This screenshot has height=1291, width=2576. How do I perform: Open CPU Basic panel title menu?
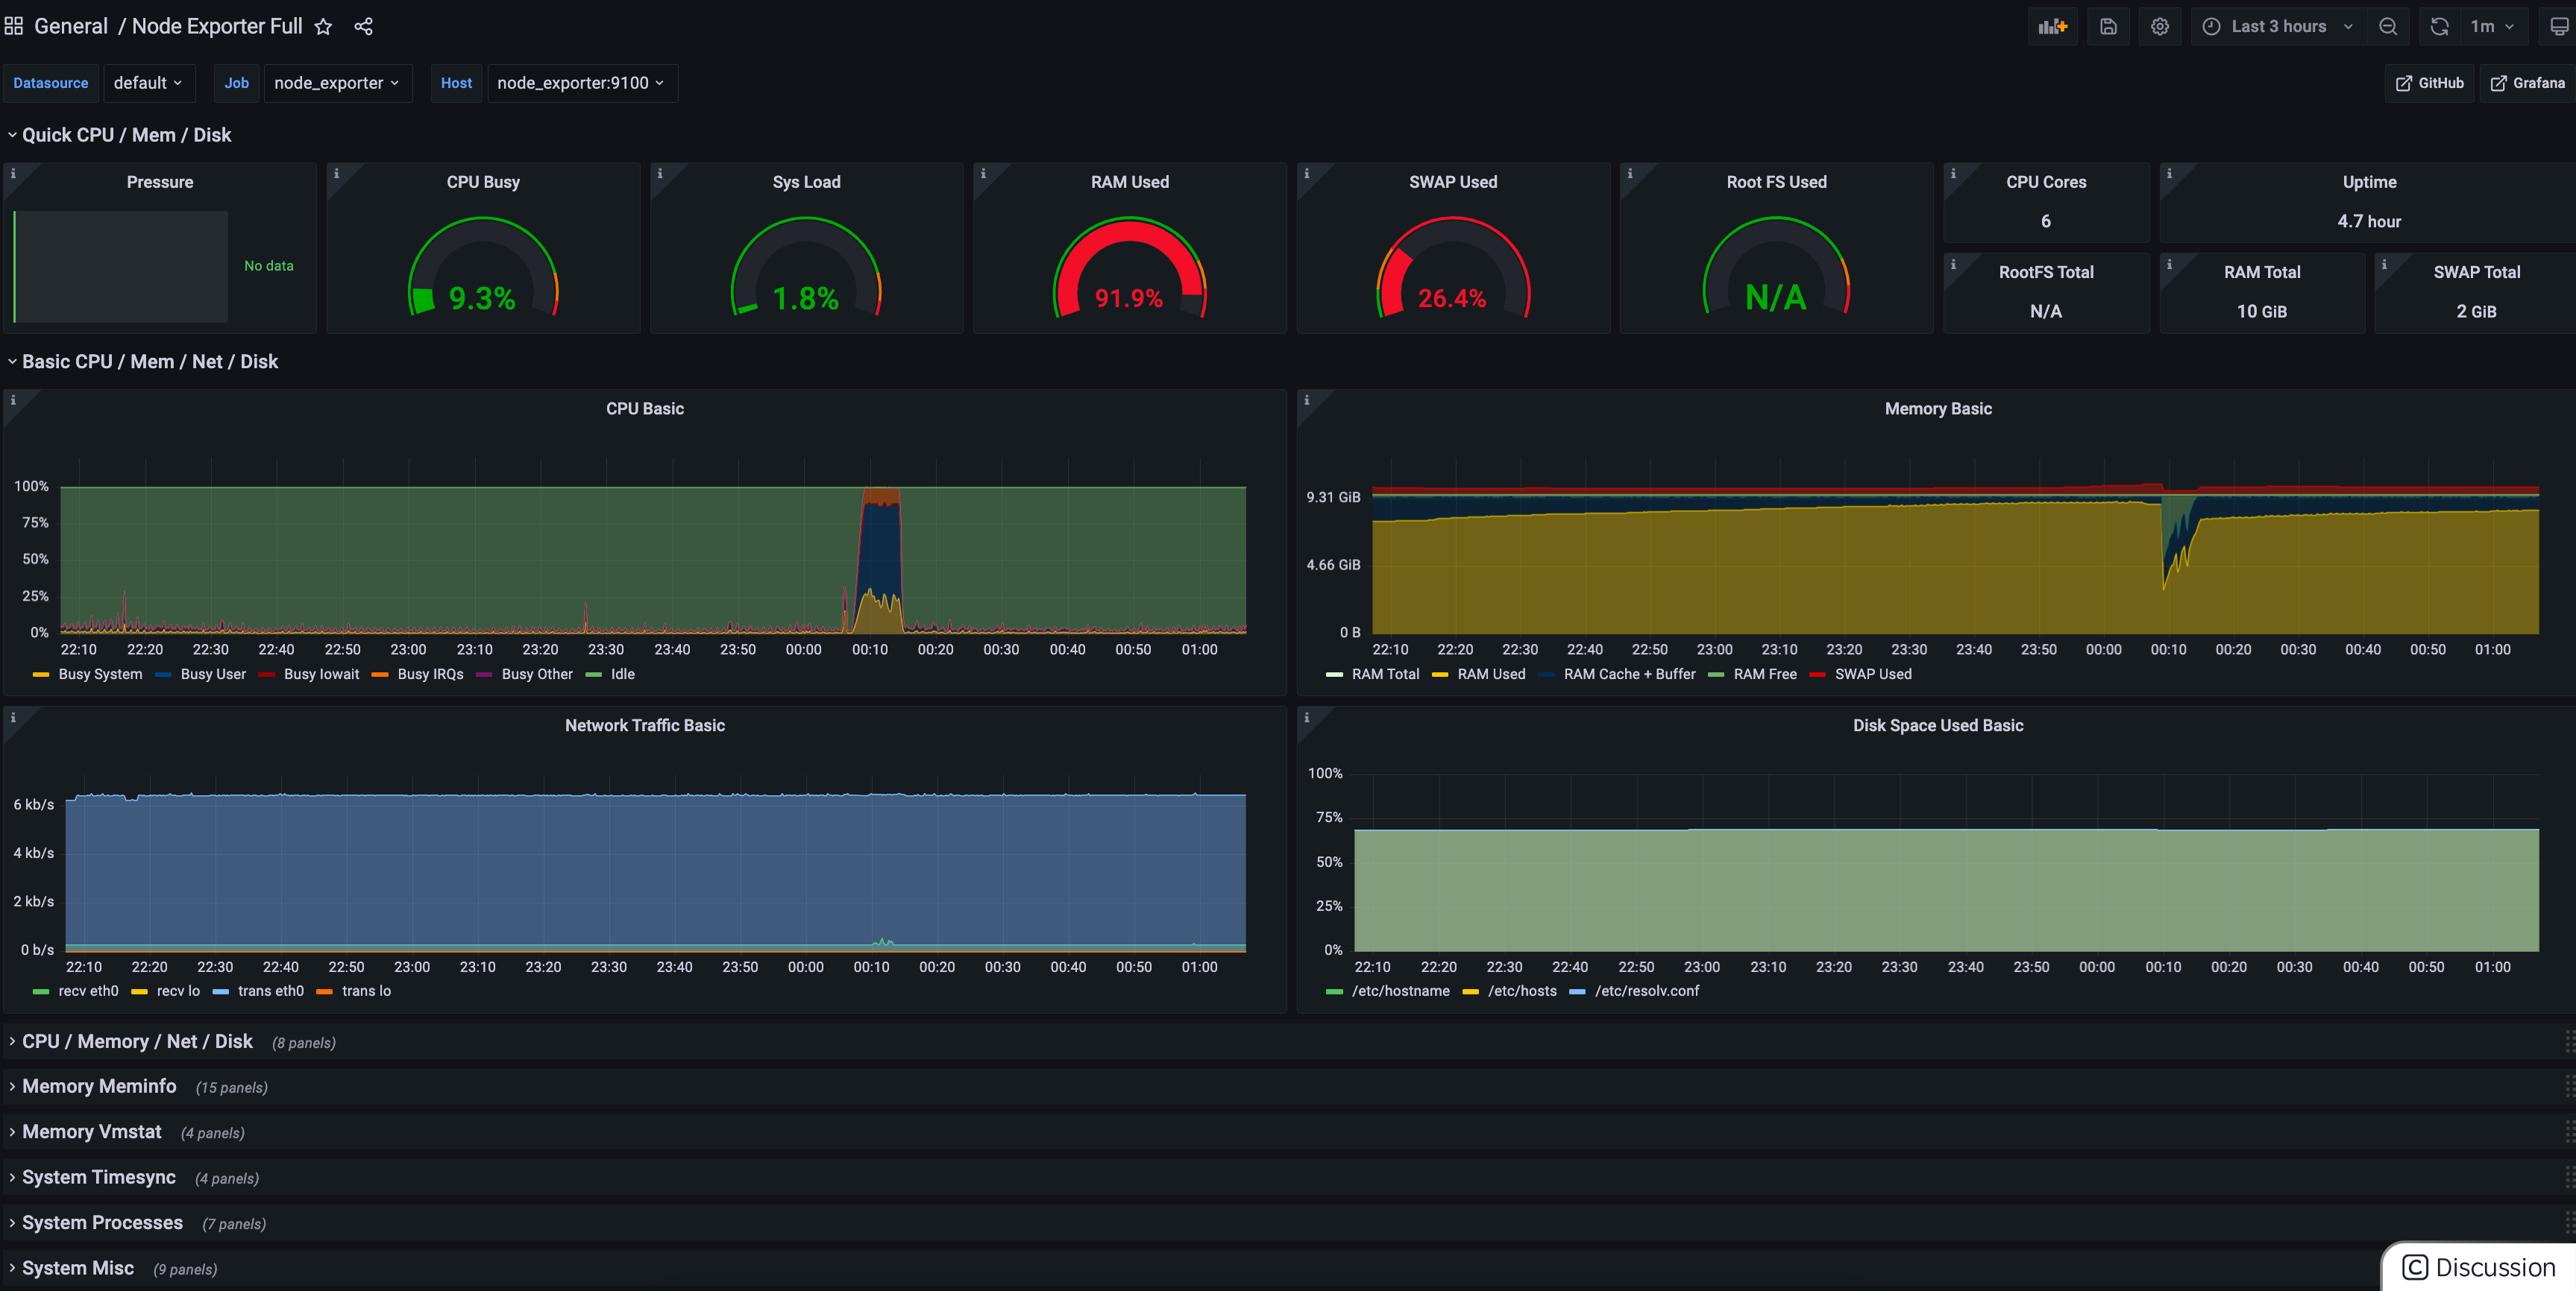coord(645,408)
